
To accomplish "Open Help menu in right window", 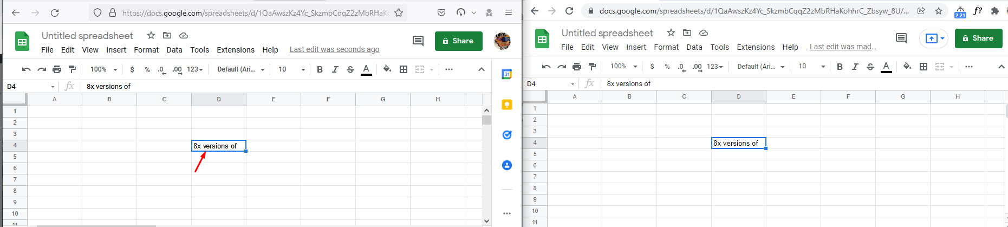I will [x=790, y=47].
